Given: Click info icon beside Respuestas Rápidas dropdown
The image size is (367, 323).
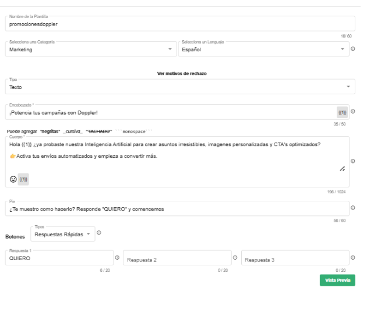Looking at the screenshot, I should point(98,233).
